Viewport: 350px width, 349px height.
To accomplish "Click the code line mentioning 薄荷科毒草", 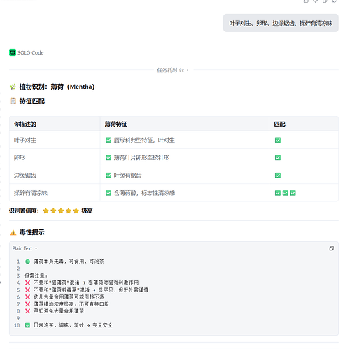I will click(x=87, y=290).
